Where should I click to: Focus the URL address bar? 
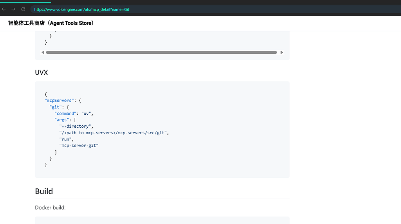click(x=216, y=9)
